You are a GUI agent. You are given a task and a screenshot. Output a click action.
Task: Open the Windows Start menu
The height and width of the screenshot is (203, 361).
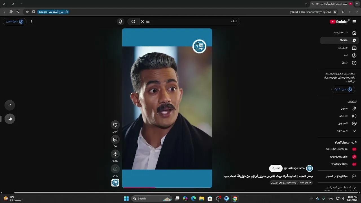coord(126,198)
